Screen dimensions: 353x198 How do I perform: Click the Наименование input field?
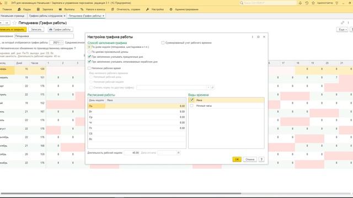44,36
